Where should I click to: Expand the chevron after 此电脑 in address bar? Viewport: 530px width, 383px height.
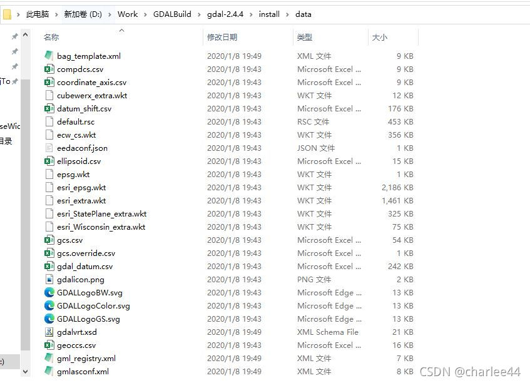pyautogui.click(x=56, y=14)
